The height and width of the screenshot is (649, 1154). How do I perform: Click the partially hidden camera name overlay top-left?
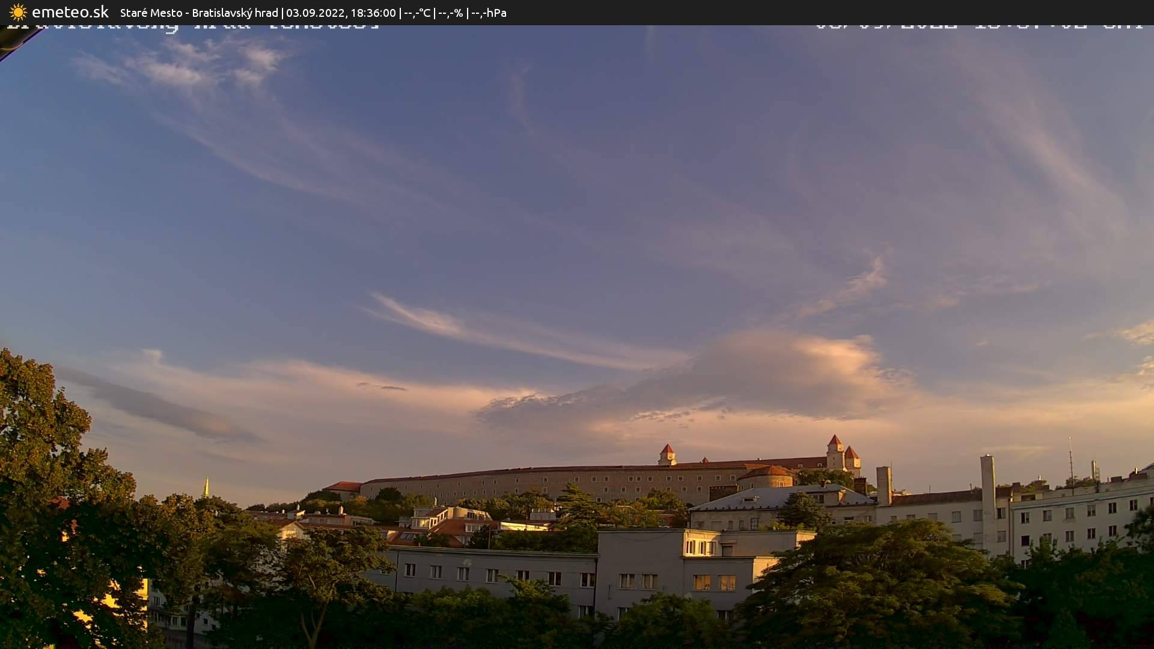tap(192, 27)
